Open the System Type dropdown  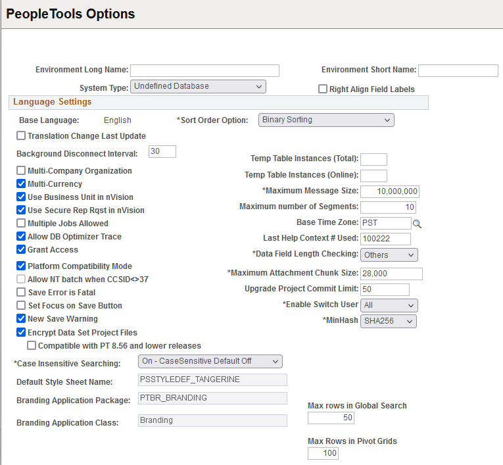198,86
